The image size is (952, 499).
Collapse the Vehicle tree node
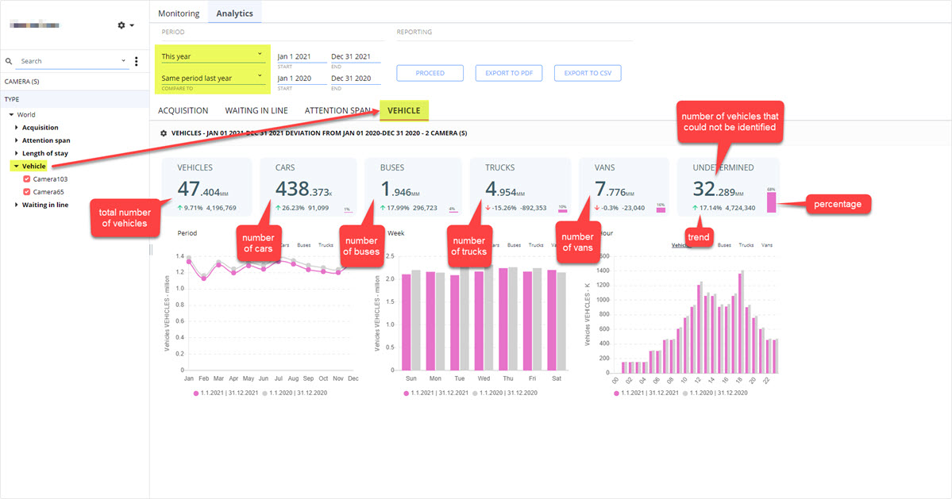(17, 166)
